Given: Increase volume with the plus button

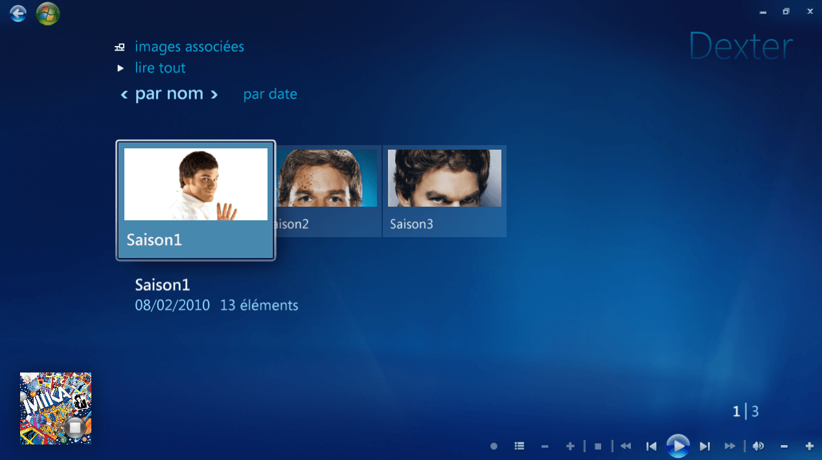Looking at the screenshot, I should point(809,446).
